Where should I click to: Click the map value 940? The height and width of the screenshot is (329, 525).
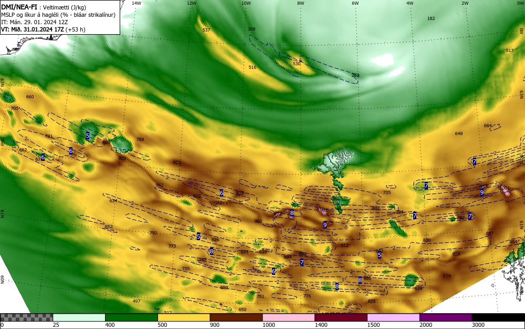pos(218,203)
